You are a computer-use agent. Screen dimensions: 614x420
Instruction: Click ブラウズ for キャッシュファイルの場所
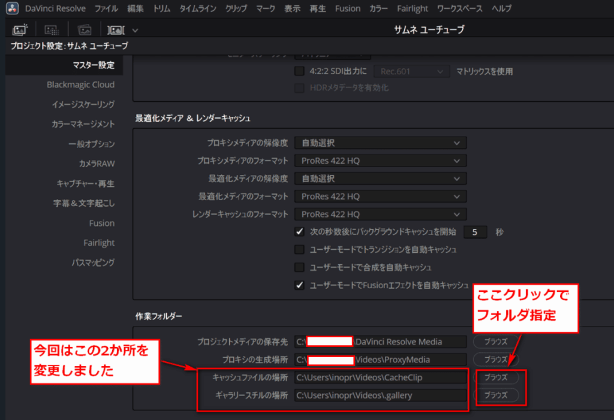click(496, 377)
